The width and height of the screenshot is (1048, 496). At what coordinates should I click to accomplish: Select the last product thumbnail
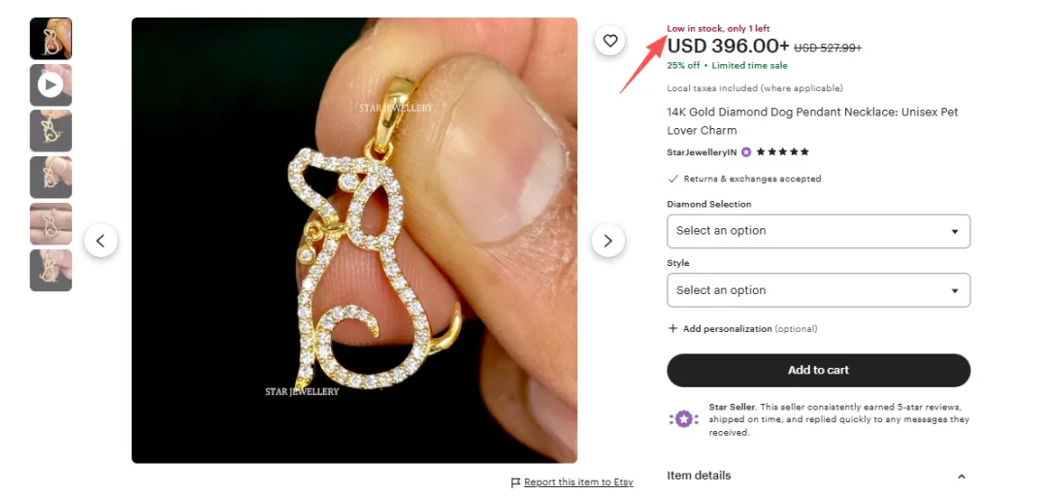point(50,270)
